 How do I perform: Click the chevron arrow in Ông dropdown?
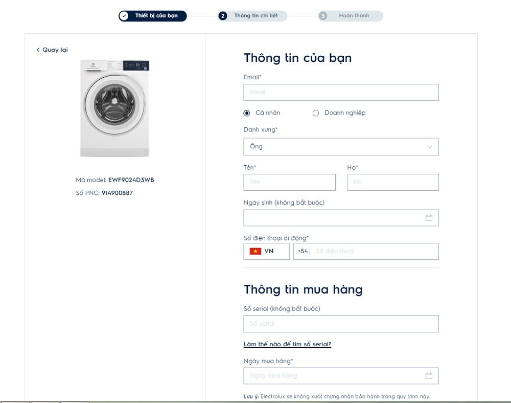coord(430,147)
